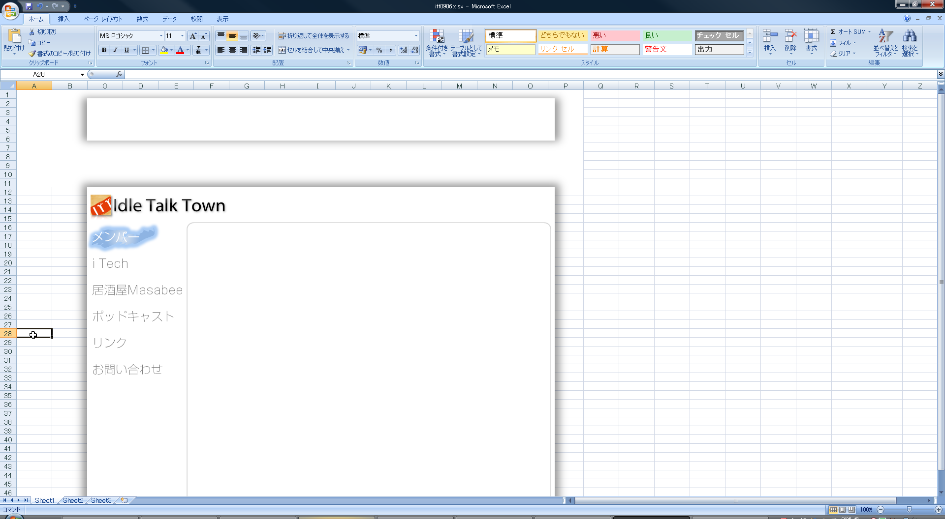This screenshot has width=945, height=519.
Task: Decrease font size with the small A button
Action: [204, 36]
